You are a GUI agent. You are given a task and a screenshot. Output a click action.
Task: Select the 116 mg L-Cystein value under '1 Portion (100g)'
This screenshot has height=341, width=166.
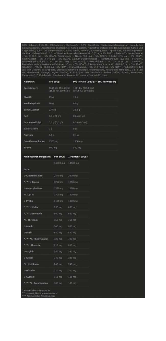(x=72, y=277)
